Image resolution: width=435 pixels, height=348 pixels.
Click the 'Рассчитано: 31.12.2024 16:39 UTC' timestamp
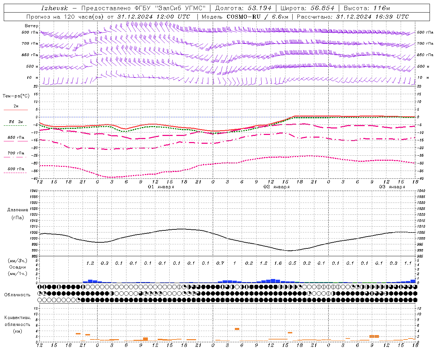[353, 17]
